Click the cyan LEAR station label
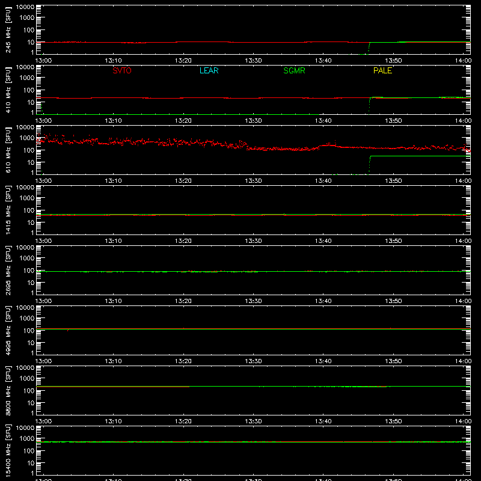 coord(209,70)
